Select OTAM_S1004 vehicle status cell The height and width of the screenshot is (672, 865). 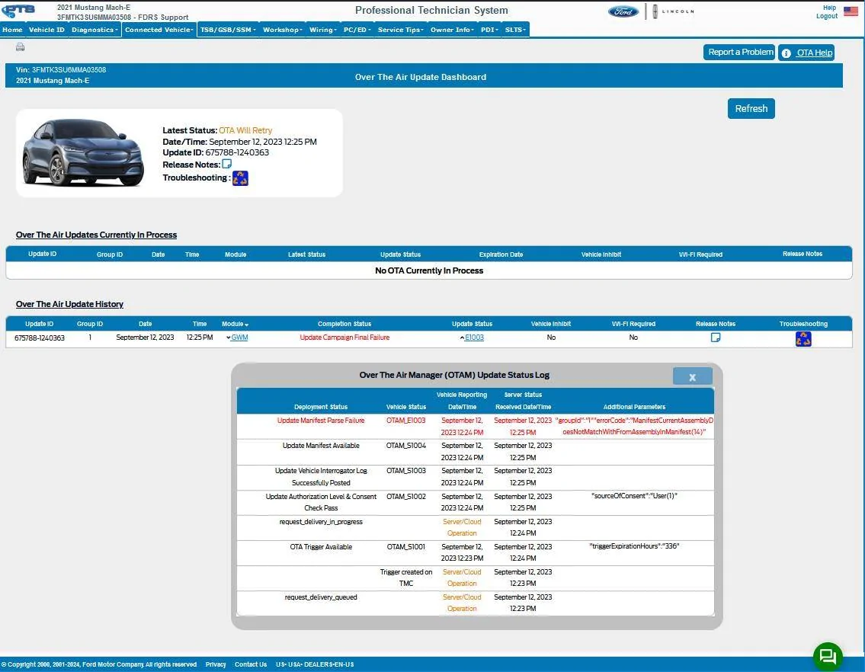pyautogui.click(x=406, y=445)
